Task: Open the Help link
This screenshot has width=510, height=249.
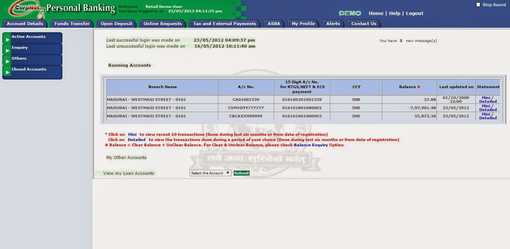Action: [x=395, y=13]
